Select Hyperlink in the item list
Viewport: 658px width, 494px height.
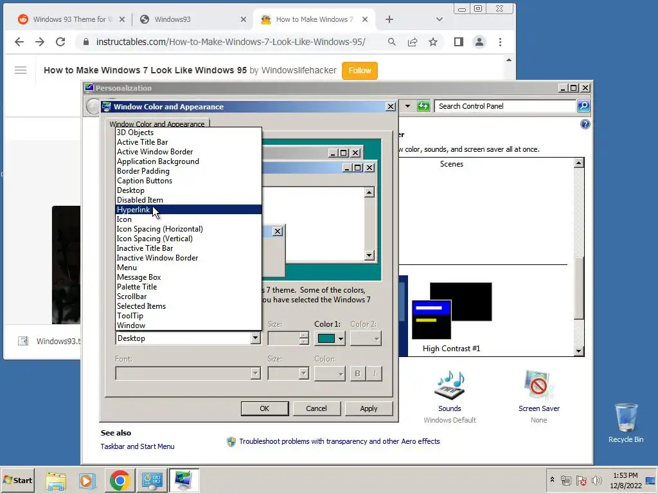pyautogui.click(x=188, y=210)
